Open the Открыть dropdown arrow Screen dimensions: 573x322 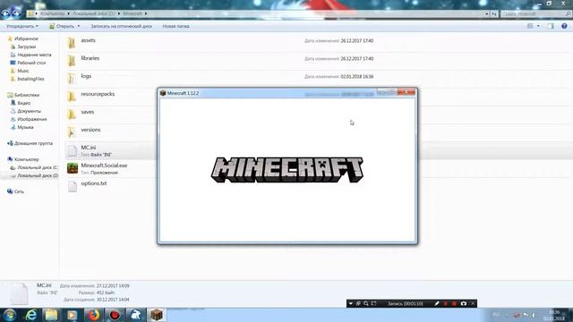pos(79,26)
